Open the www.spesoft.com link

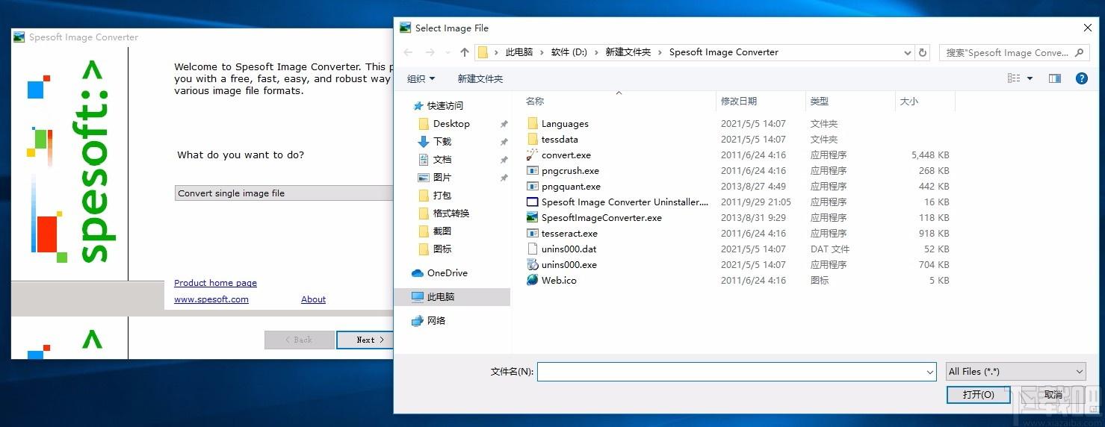tap(211, 299)
